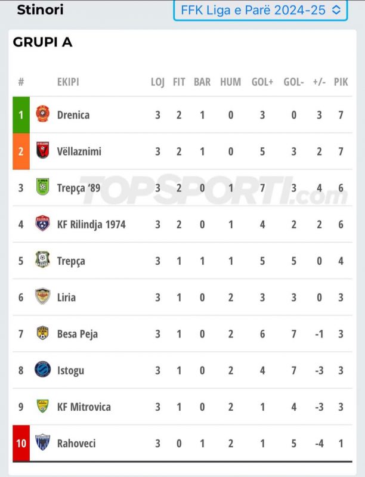
Task: Click the season selector up-down arrows
Action: 336,10
